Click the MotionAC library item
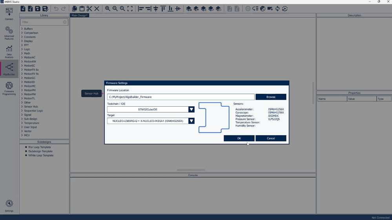The image size is (392, 220). [29, 57]
